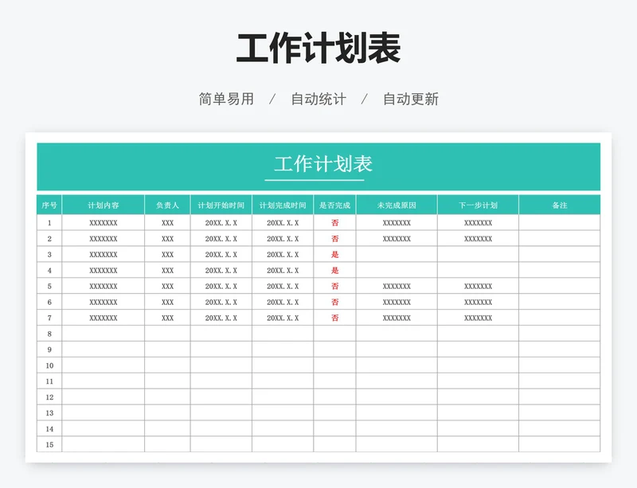Image resolution: width=637 pixels, height=488 pixels.
Task: Select the 计划完成时间 20XX.X.X cell in row 1
Action: (x=283, y=223)
